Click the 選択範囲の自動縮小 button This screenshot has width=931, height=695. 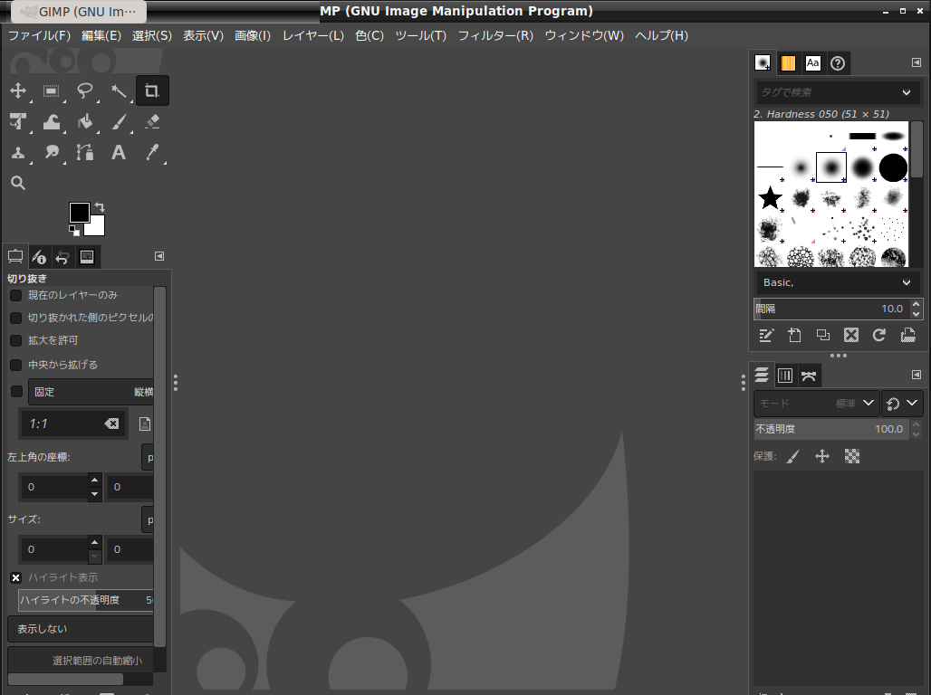point(81,661)
